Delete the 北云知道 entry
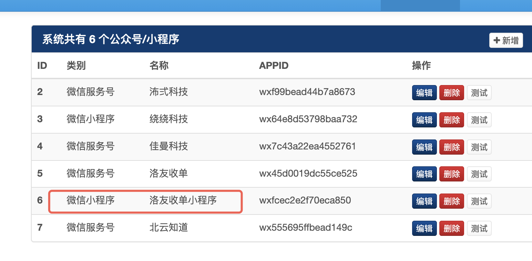The height and width of the screenshot is (261, 532). point(451,228)
